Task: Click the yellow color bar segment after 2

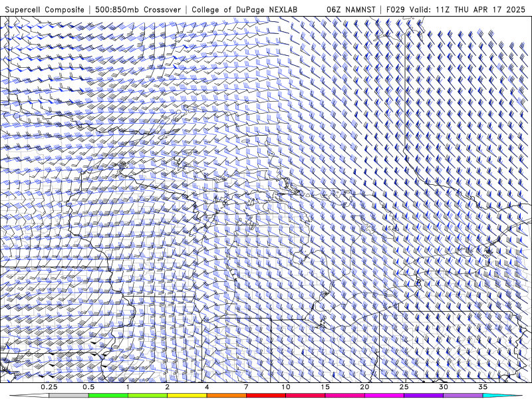Action: (x=187, y=396)
